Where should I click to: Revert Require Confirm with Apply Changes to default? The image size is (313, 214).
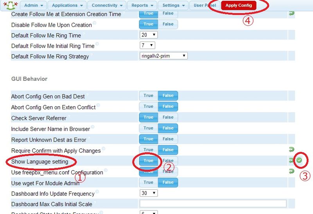coord(291,149)
